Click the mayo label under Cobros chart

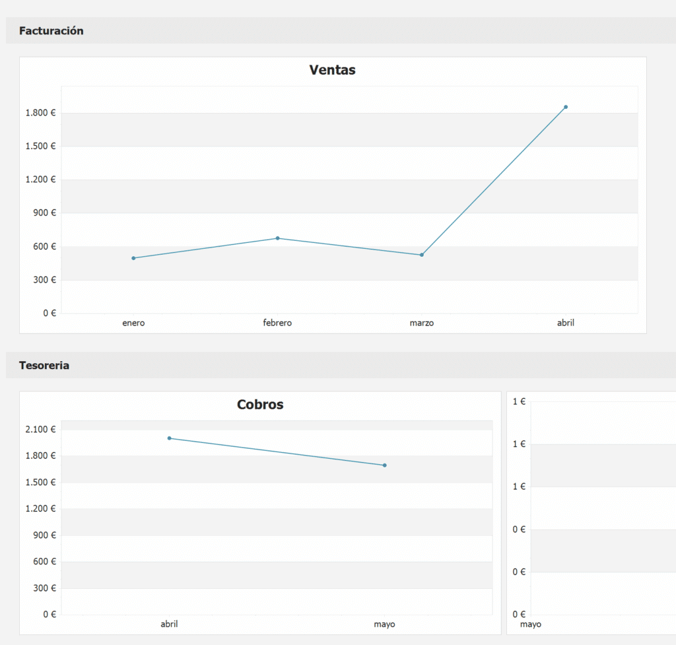pos(385,625)
